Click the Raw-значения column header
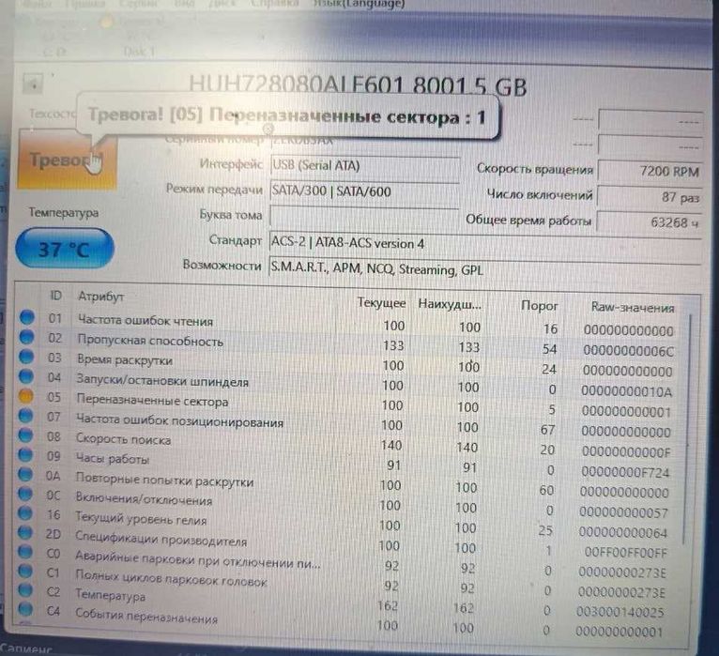Image resolution: width=719 pixels, height=656 pixels. coord(633,307)
